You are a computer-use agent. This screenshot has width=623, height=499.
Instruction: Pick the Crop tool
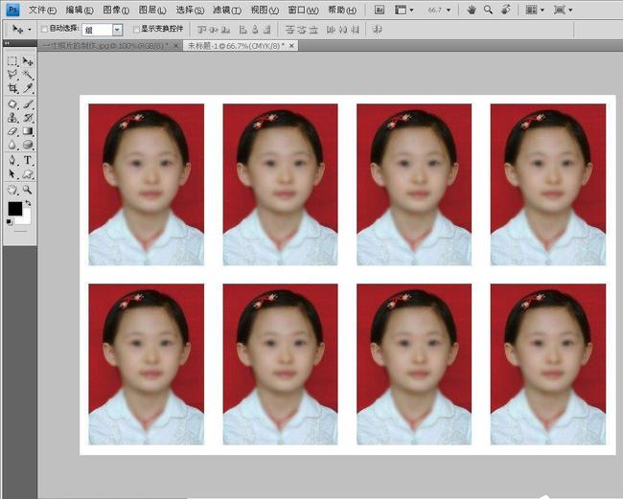coord(12,88)
